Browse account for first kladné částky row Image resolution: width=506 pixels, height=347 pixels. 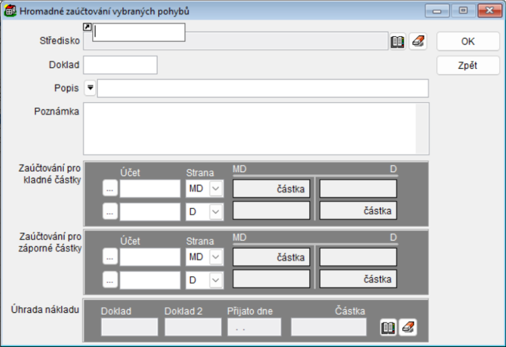tap(110, 189)
